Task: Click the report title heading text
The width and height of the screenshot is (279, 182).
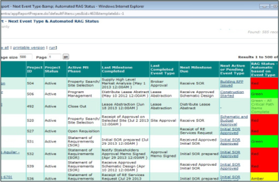Action: tap(50, 21)
